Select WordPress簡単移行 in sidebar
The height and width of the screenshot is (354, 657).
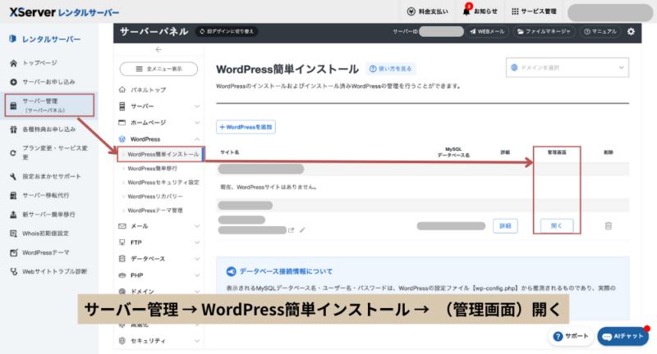click(x=157, y=168)
